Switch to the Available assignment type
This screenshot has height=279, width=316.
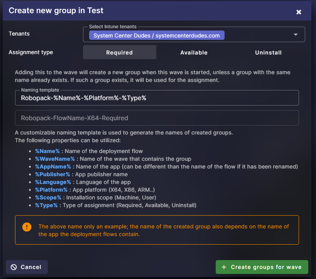(194, 53)
